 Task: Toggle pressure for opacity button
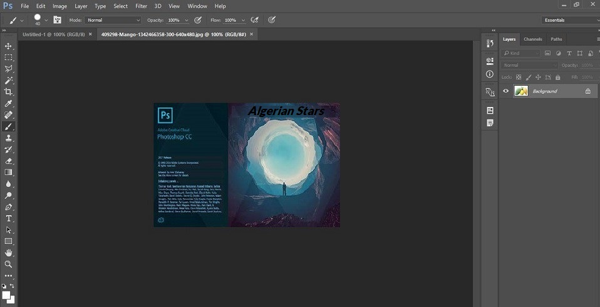[x=198, y=20]
